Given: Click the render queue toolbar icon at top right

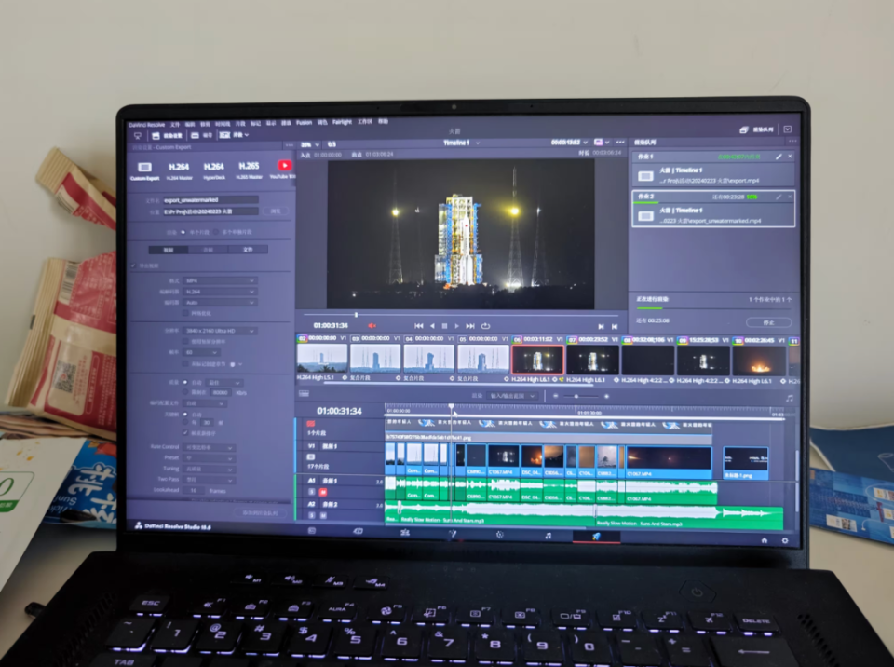Looking at the screenshot, I should click(x=743, y=129).
